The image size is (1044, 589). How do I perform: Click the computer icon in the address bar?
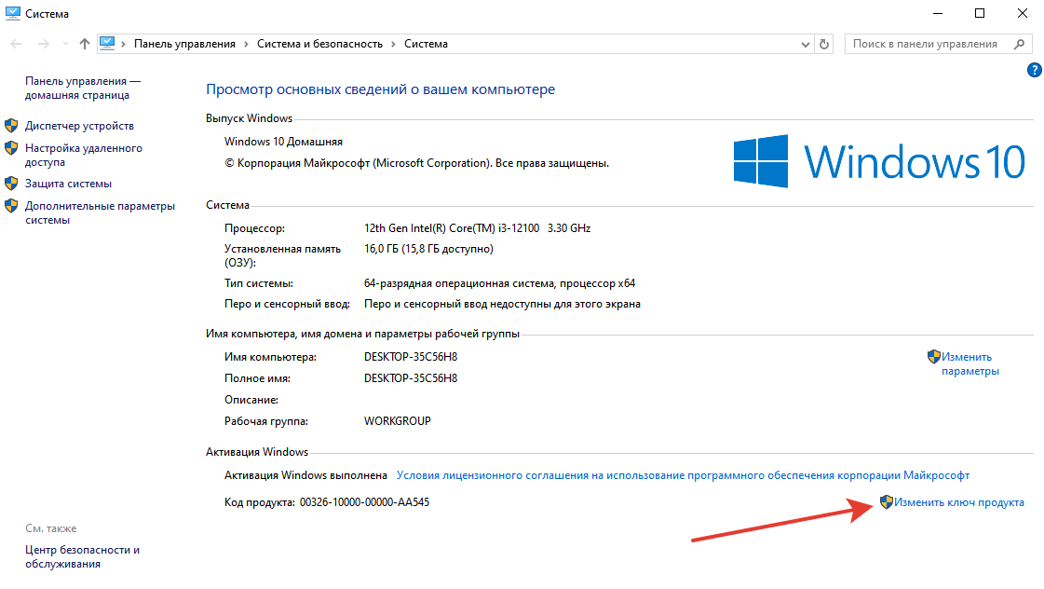point(107,43)
